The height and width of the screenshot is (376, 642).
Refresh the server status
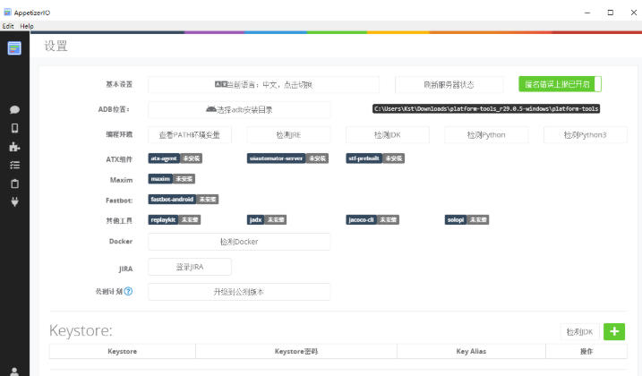pyautogui.click(x=449, y=85)
